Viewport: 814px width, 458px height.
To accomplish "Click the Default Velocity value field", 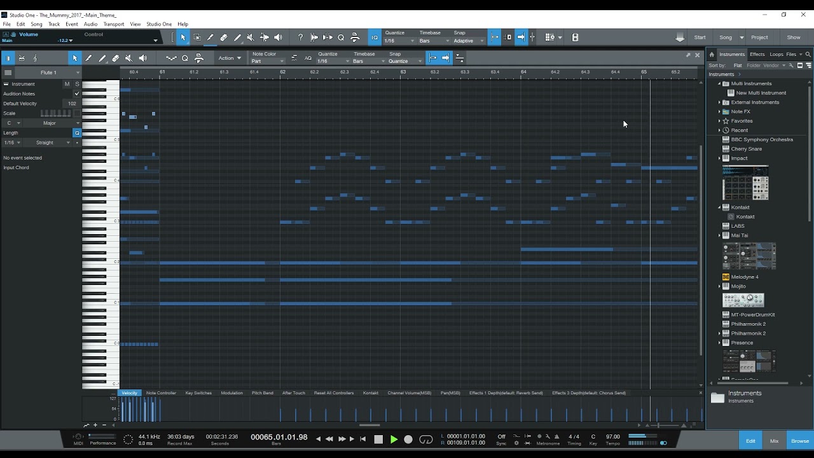I will coord(71,104).
